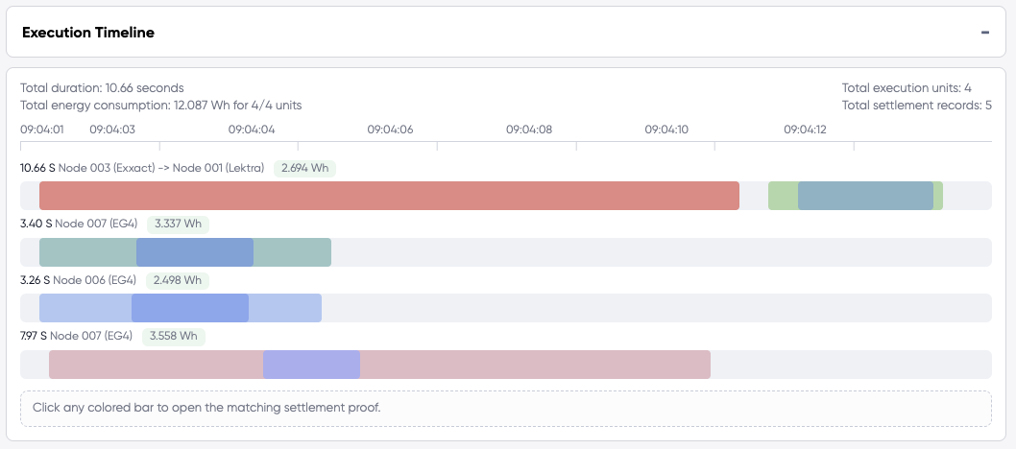
Task: Click the Execution Timeline header title
Action: pos(88,33)
